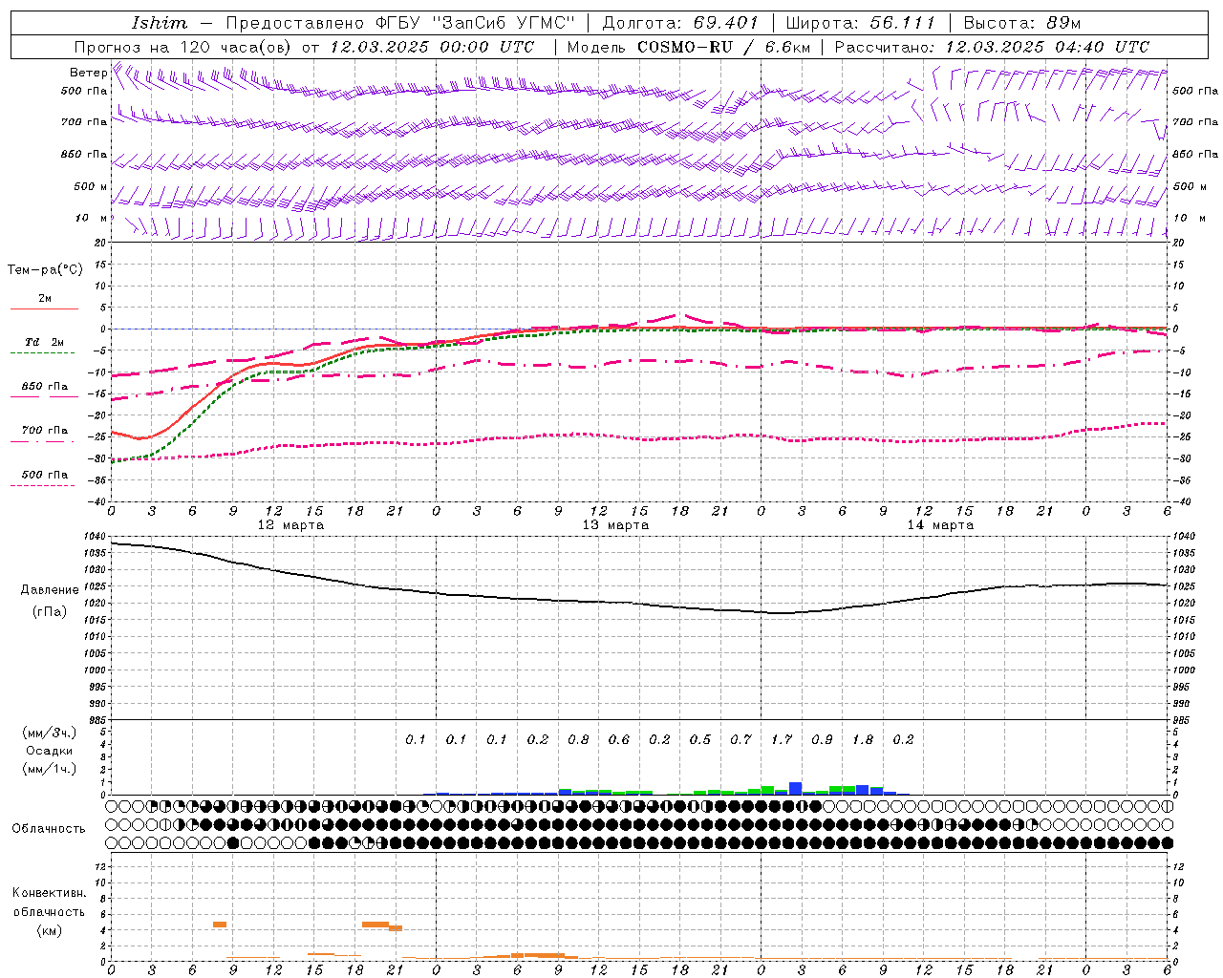Click the "14 марта" date label
1223x978 pixels.
click(940, 524)
